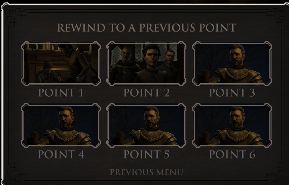Click the Rewind To A Previous Point heading
Image resolution: width=289 pixels, height=185 pixels.
pos(147,28)
